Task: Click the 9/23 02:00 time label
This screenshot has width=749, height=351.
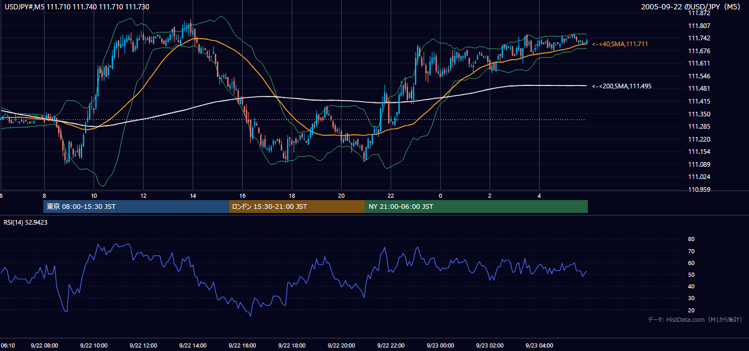Action: pos(490,346)
